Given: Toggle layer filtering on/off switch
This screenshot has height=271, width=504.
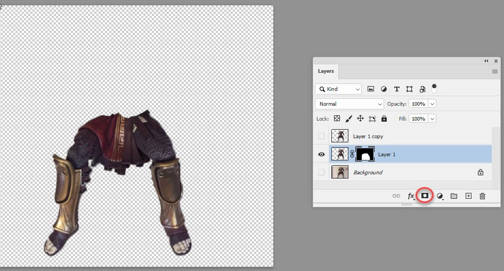Looking at the screenshot, I should 434,89.
